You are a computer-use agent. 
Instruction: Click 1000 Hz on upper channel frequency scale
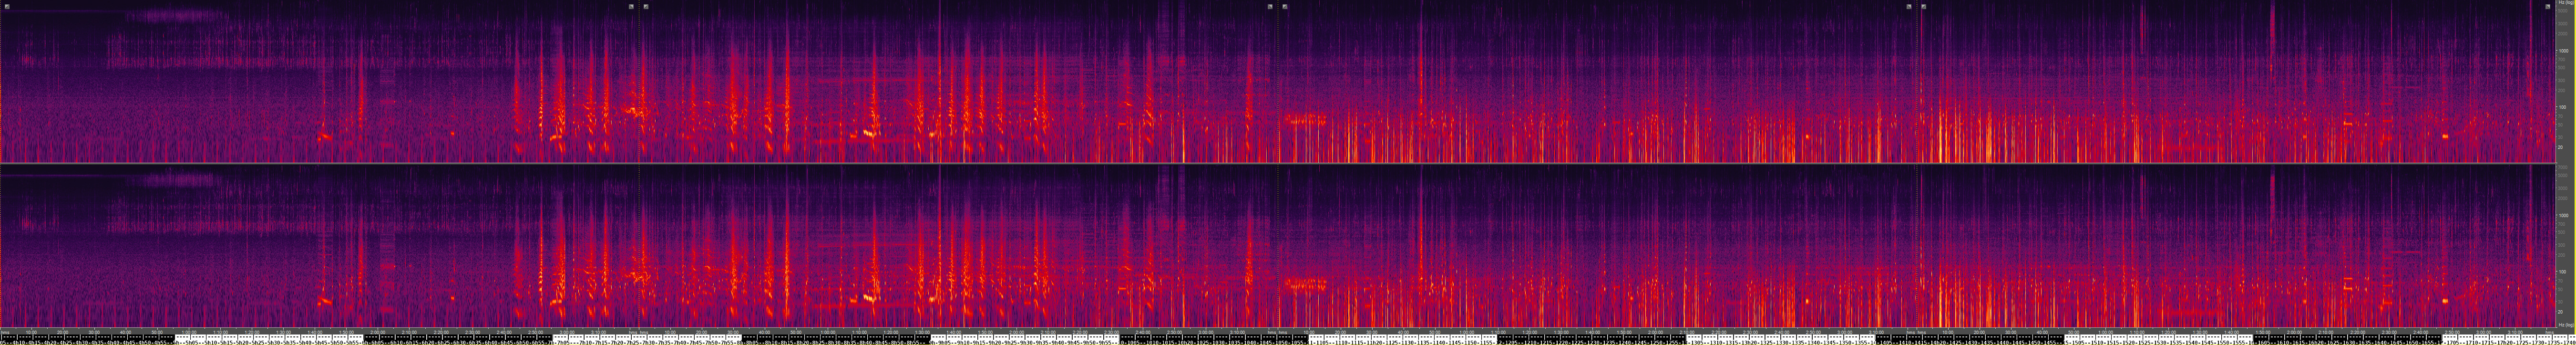pos(2563,51)
